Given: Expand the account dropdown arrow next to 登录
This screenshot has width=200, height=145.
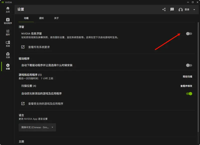Looking at the screenshot, I should pyautogui.click(x=194, y=9).
